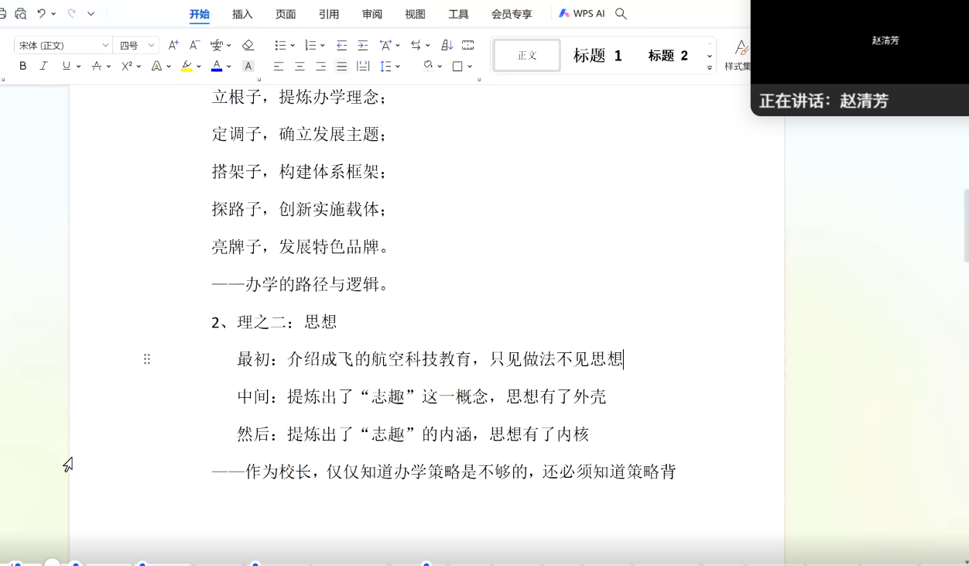The width and height of the screenshot is (969, 566).
Task: Expand quick access toolbar customize arrow
Action: click(91, 13)
